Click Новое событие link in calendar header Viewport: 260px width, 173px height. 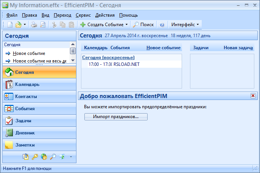[x=163, y=48]
